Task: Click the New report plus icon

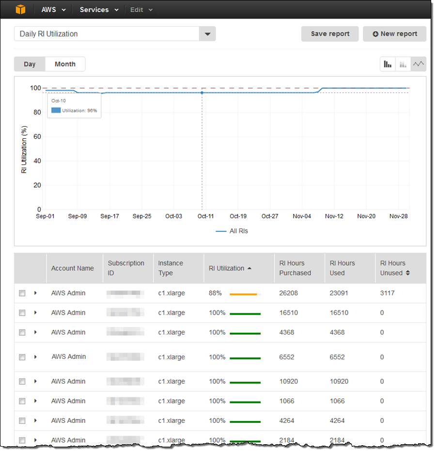Action: [x=376, y=33]
